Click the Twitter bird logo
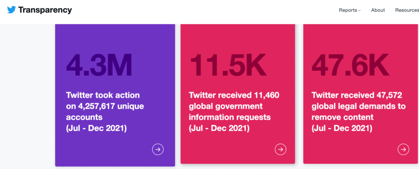Viewport: 419px width, 169px height. point(11,10)
